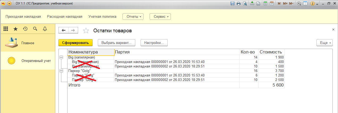Collapse the Big (капилярная) group
The image size is (338, 113).
click(x=61, y=57)
